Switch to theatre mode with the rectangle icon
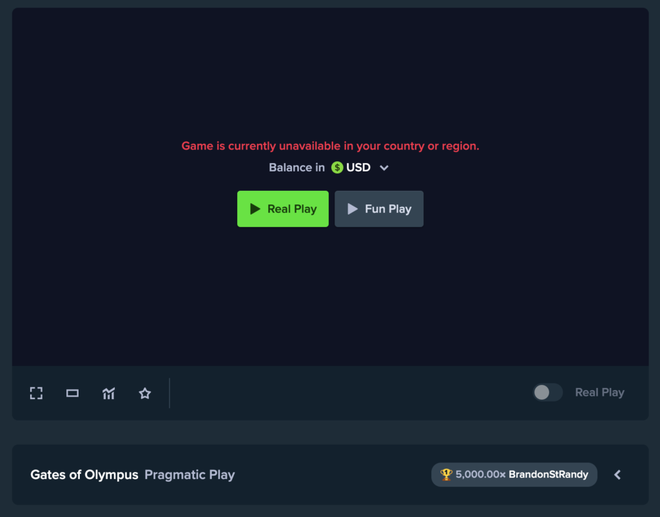 [x=72, y=393]
